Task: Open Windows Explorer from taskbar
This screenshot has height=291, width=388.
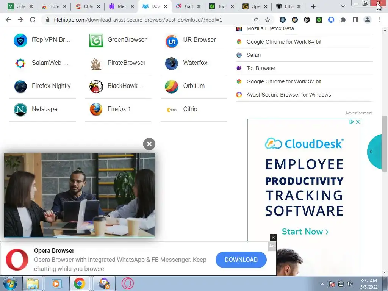Action: coord(33,283)
